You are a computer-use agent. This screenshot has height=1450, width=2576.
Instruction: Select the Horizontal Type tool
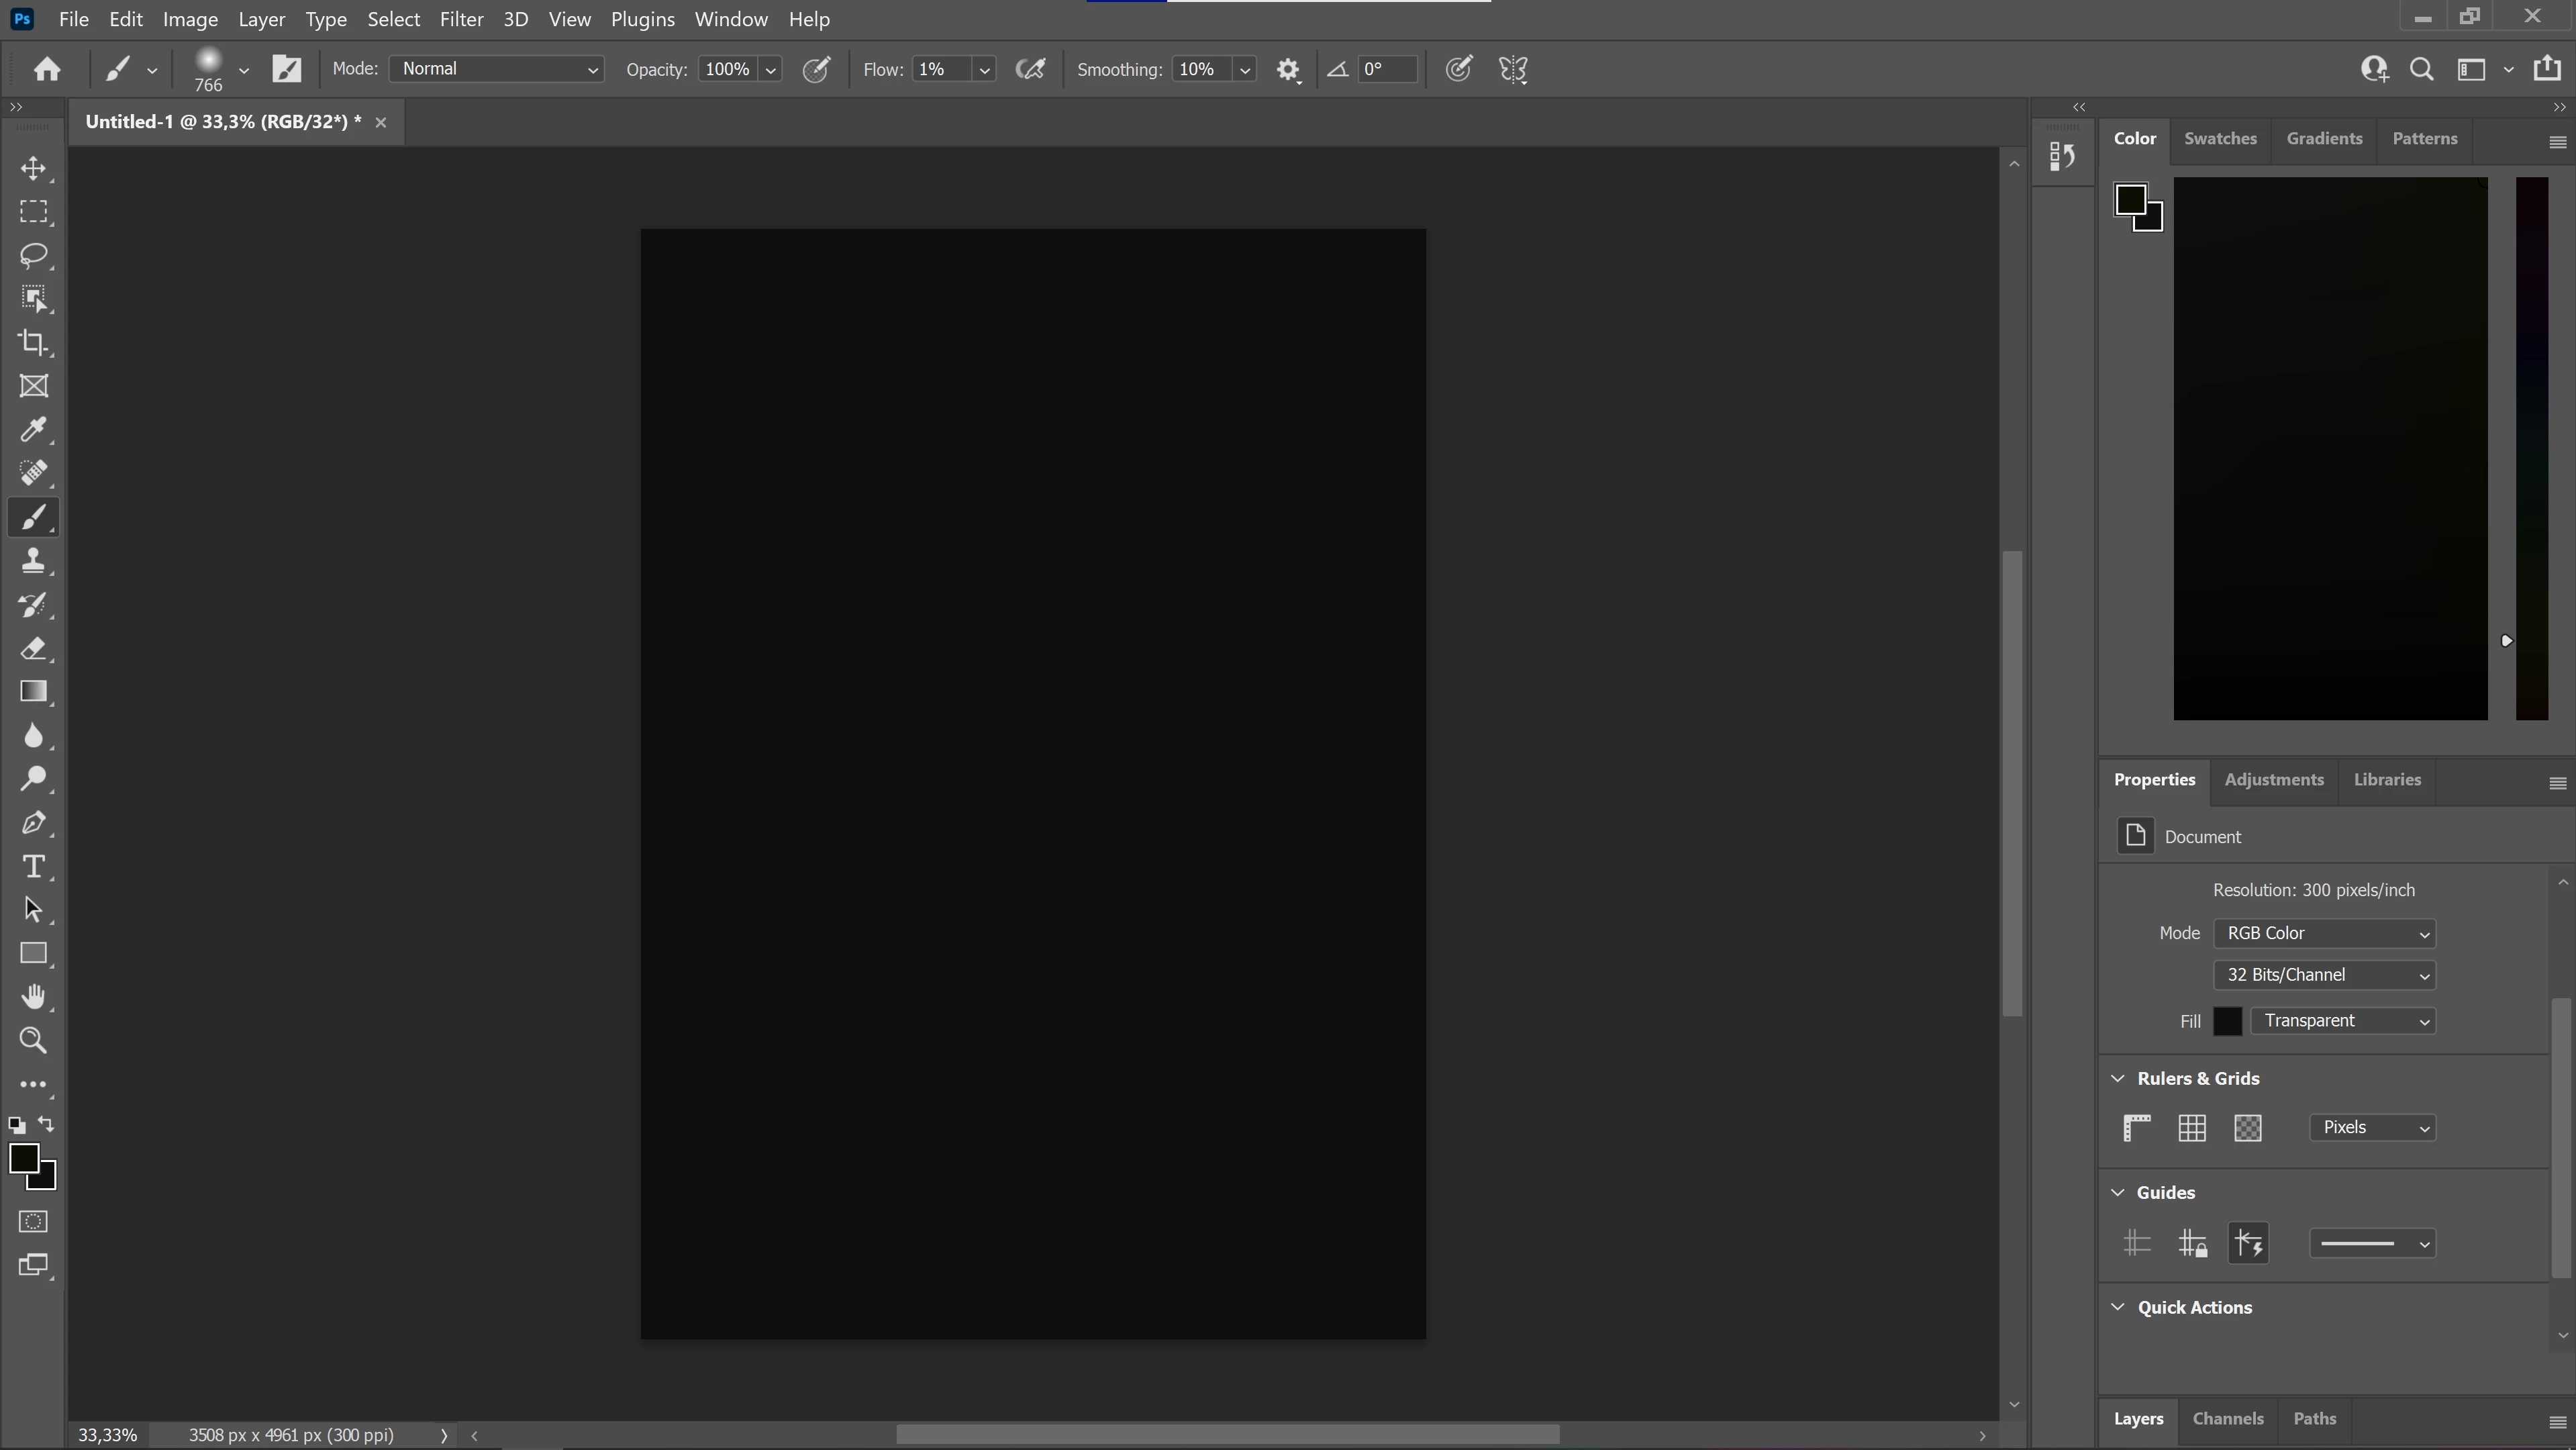33,866
